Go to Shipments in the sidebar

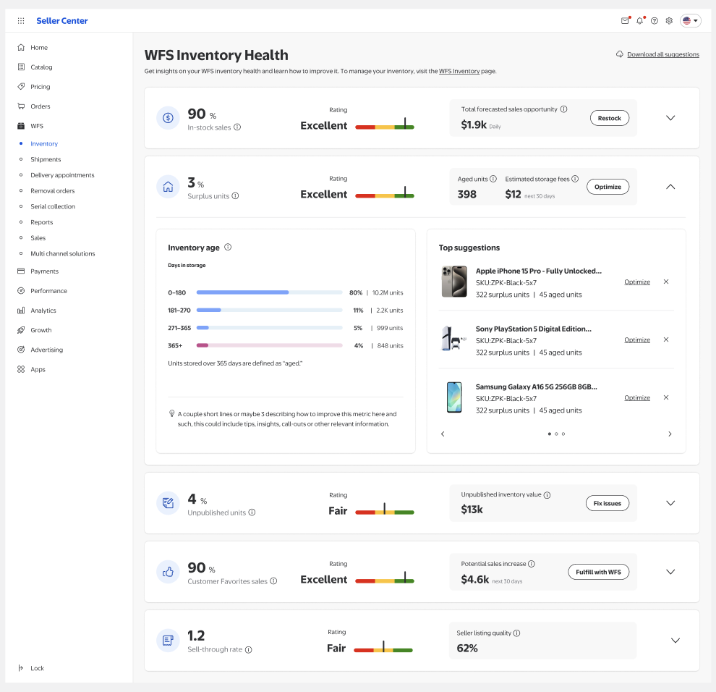(x=46, y=159)
